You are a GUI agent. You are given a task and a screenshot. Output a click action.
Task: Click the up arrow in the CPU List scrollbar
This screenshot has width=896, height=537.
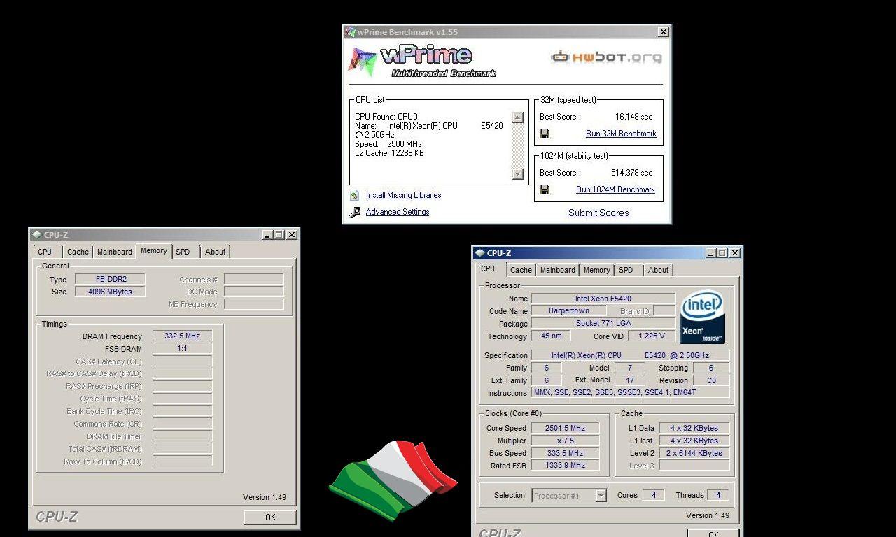(x=518, y=117)
